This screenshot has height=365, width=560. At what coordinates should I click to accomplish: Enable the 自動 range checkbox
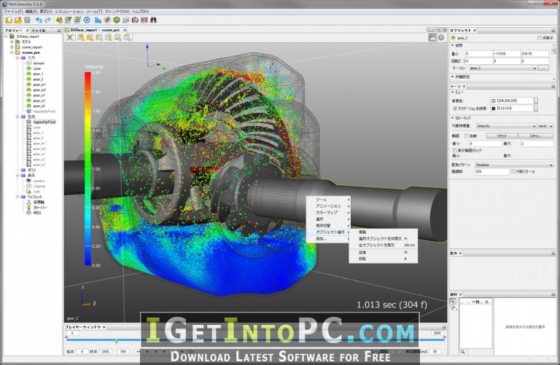coord(467,136)
